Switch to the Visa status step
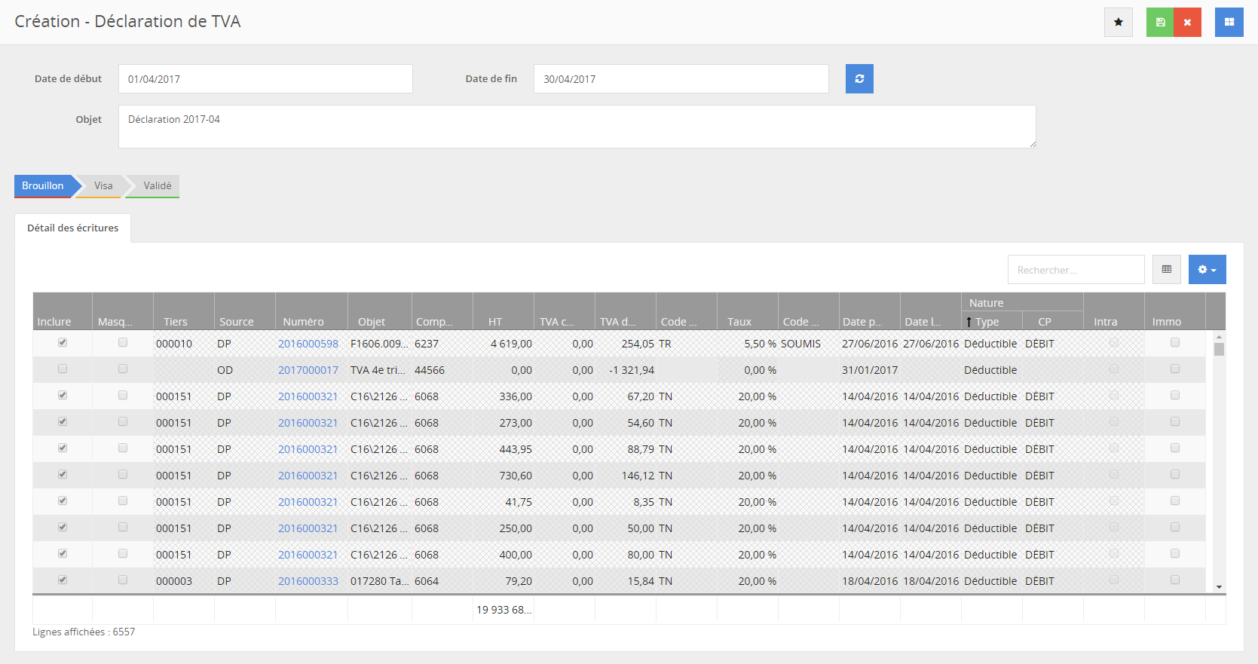The width and height of the screenshot is (1258, 664). pyautogui.click(x=103, y=186)
